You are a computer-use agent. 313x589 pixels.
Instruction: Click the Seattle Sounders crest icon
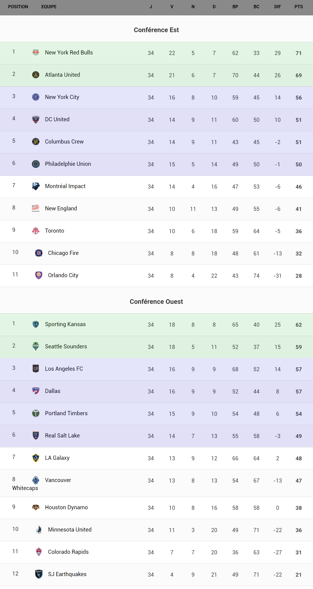[x=36, y=346]
